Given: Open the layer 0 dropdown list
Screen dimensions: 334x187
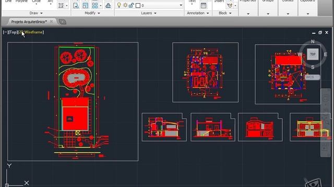Looking at the screenshot, I should (x=181, y=5).
